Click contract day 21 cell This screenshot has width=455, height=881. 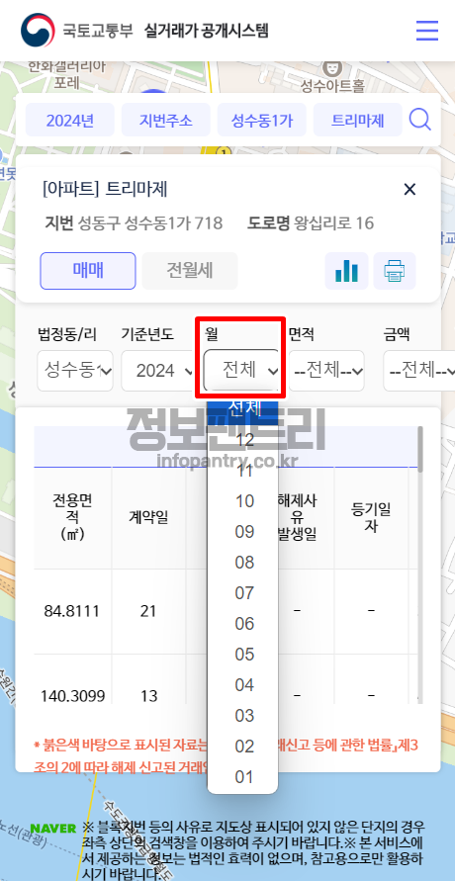148,611
